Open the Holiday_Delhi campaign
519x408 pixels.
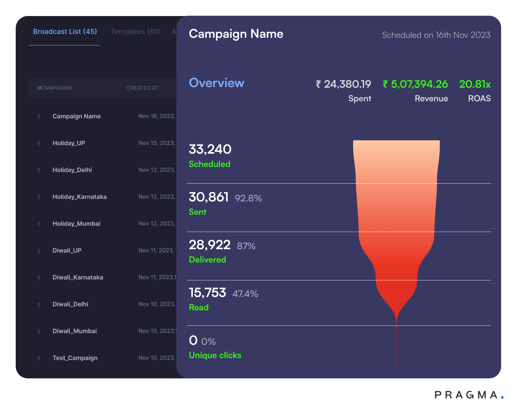[x=72, y=170]
